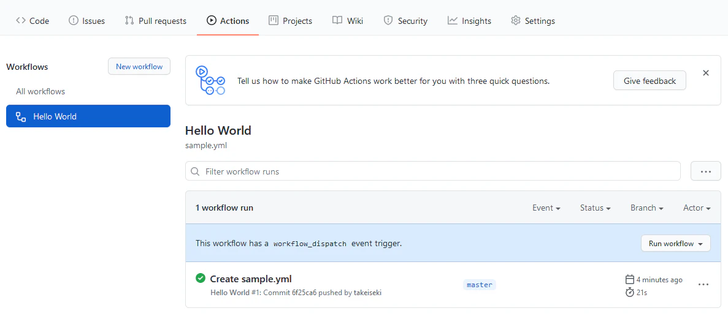
Task: Click the Hello World page heading
Action: coord(218,131)
